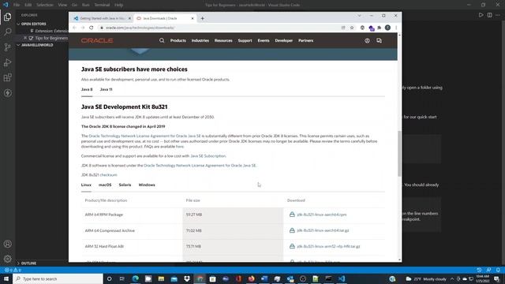Open VS Code Search view in activity bar
This screenshot has height=284, width=505.
7,32
